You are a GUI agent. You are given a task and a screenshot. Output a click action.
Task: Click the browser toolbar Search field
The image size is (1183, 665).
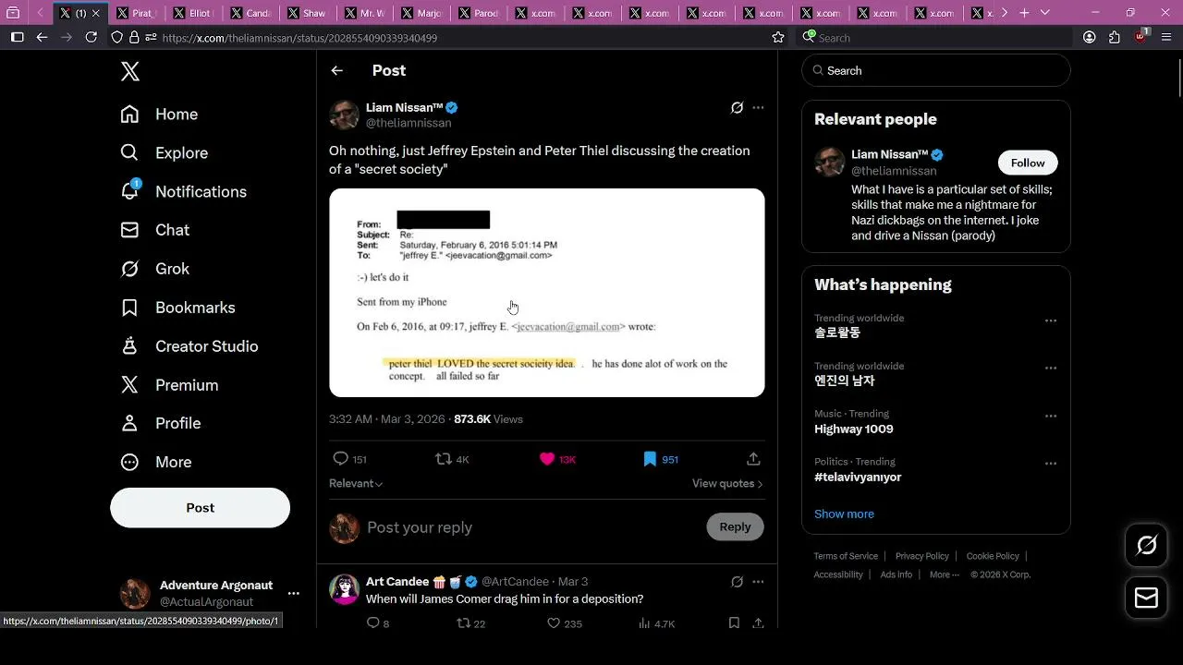(934, 38)
